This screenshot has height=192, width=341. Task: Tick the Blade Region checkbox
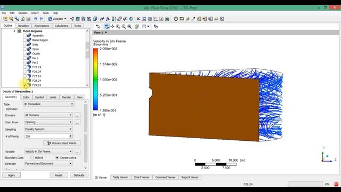[25, 40]
